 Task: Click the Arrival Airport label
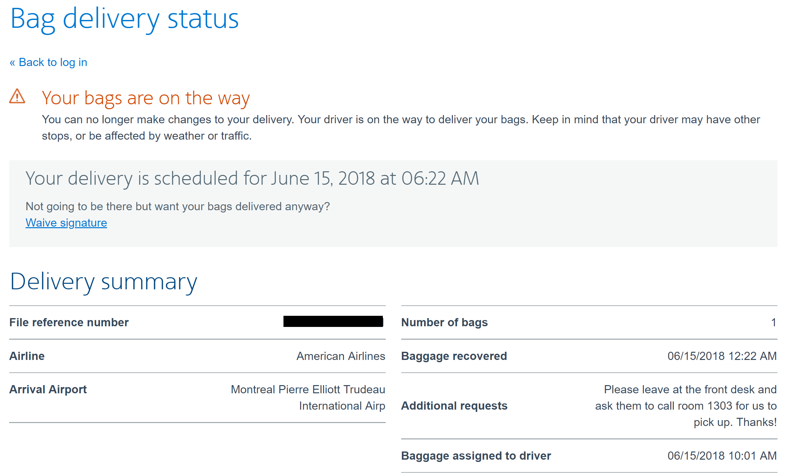(x=48, y=389)
